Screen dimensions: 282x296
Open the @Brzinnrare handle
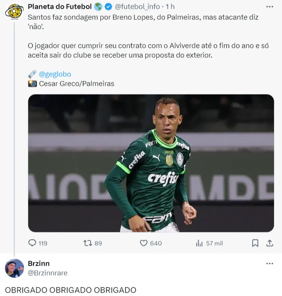[x=48, y=273]
